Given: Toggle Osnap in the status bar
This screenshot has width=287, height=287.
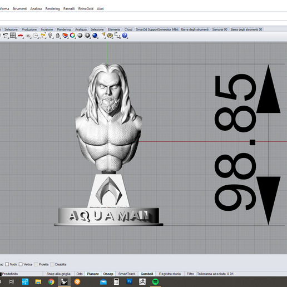Looking at the screenshot, I should click(x=108, y=274).
